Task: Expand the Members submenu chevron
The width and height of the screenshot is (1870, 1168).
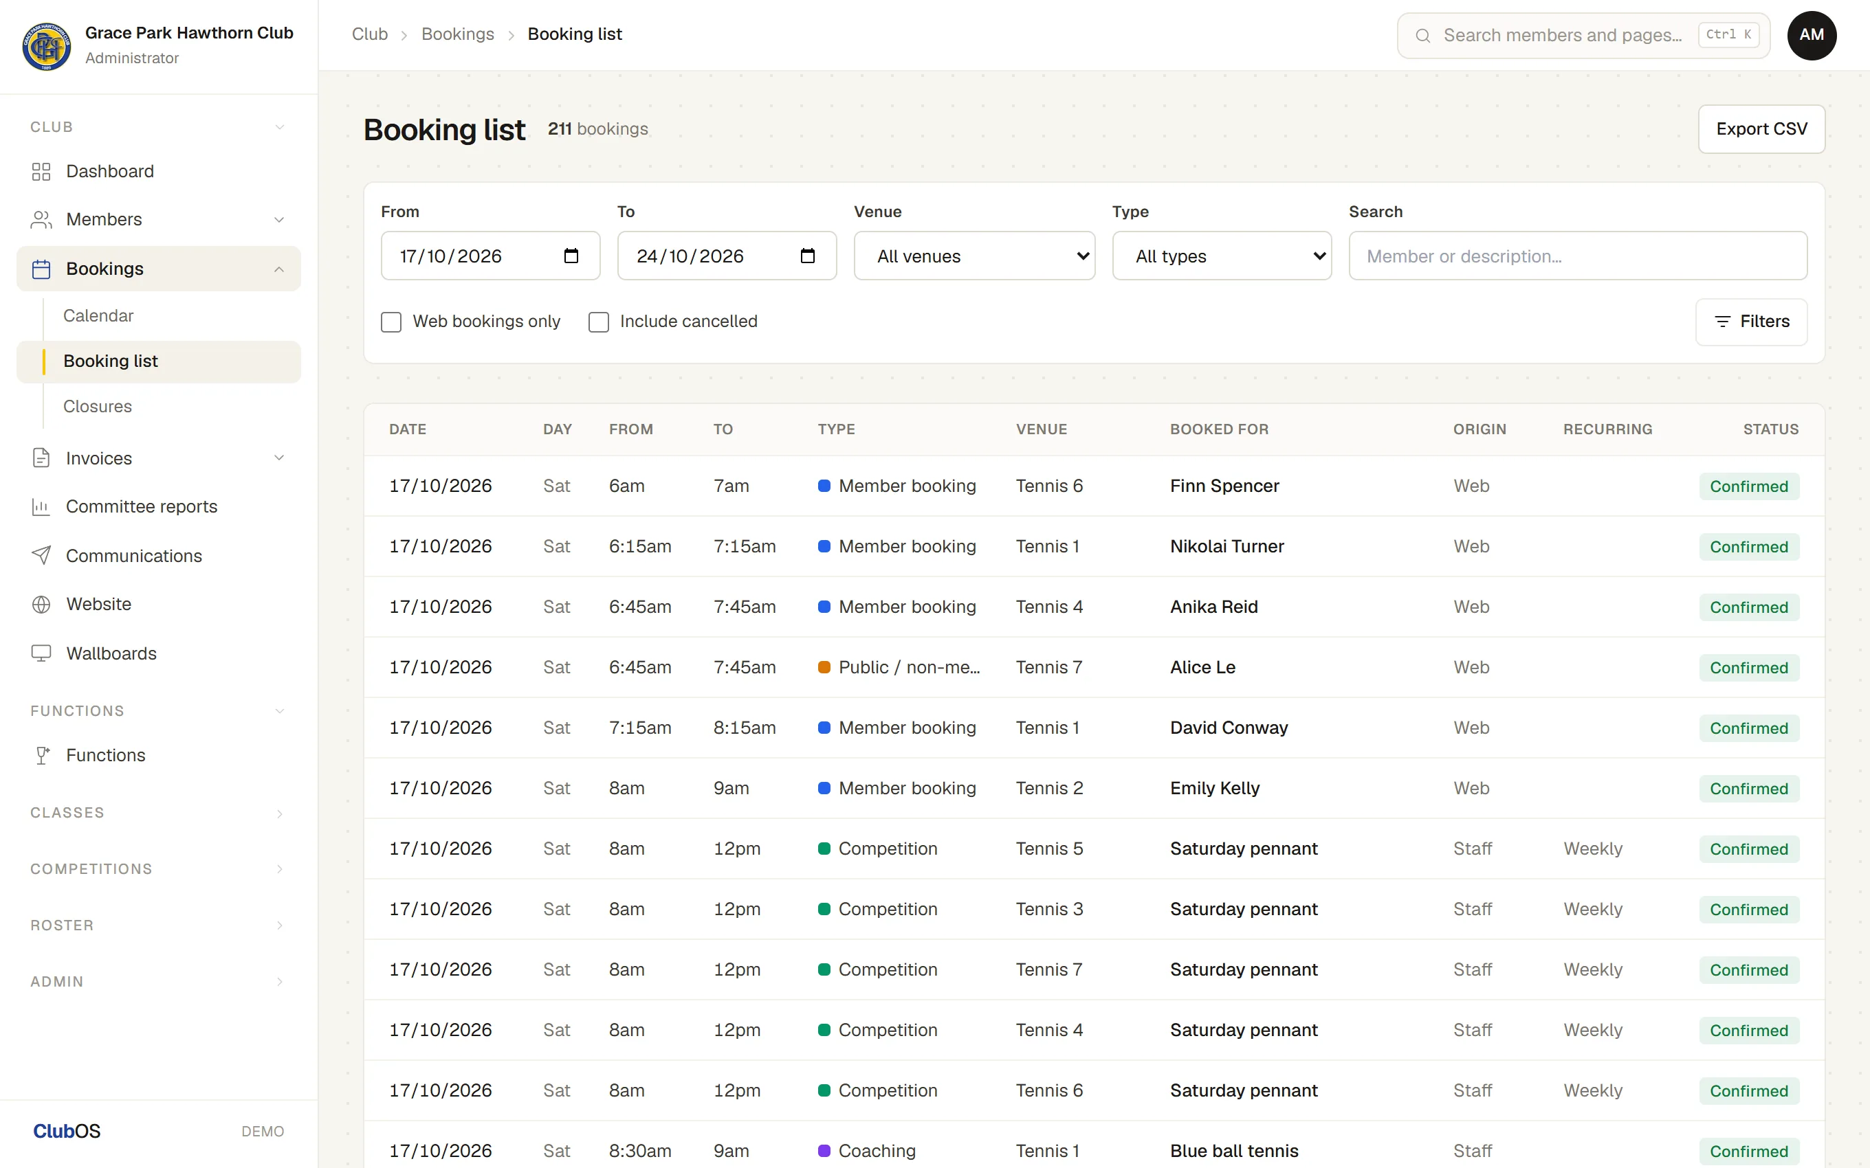Action: pos(279,220)
